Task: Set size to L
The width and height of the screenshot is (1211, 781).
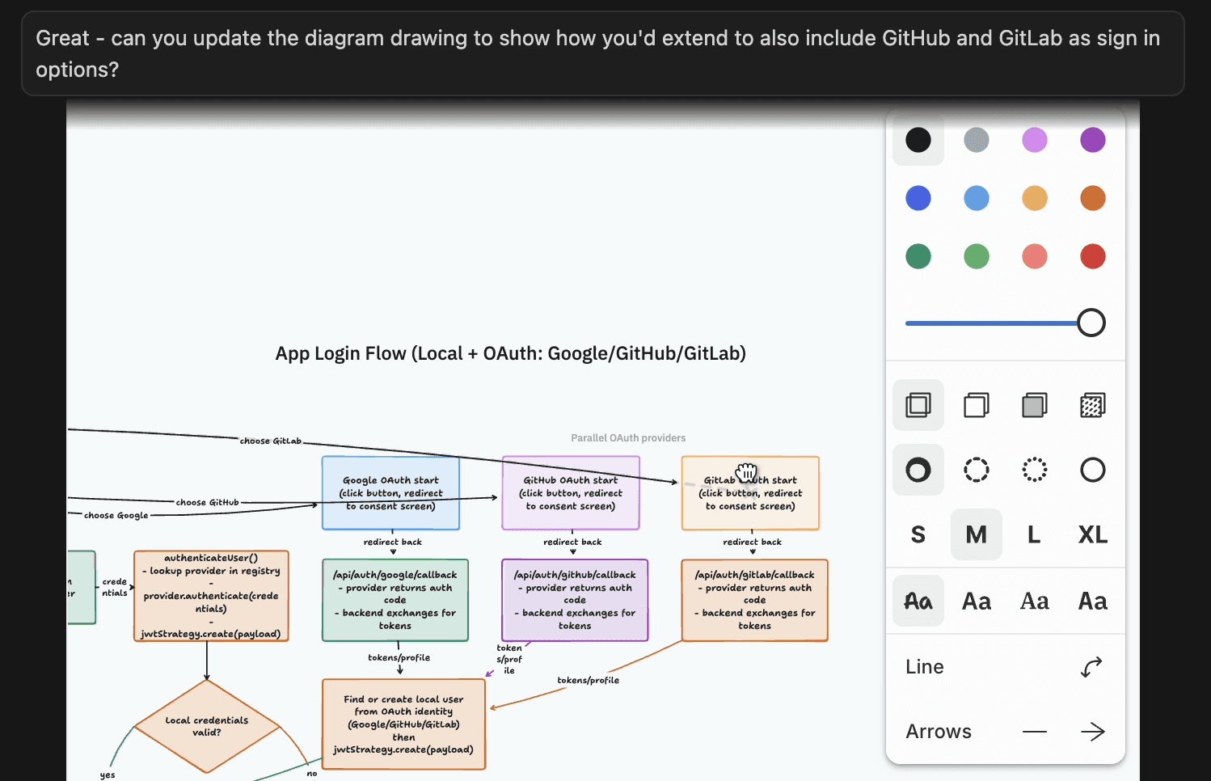Action: [1035, 534]
